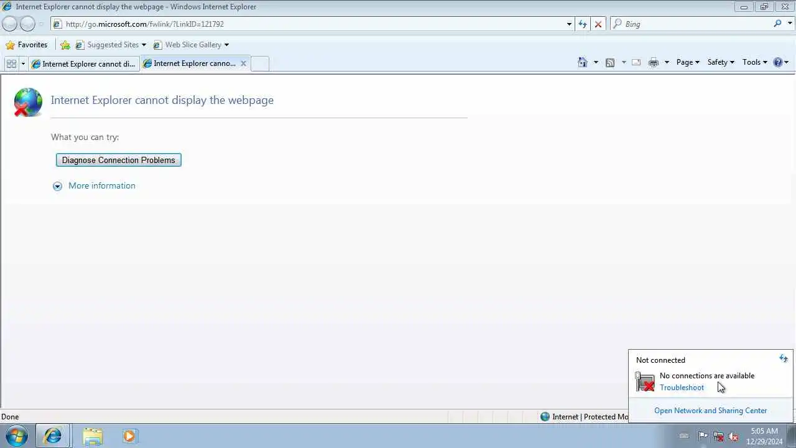Click the search magnifier icon
796x448 pixels.
click(777, 24)
